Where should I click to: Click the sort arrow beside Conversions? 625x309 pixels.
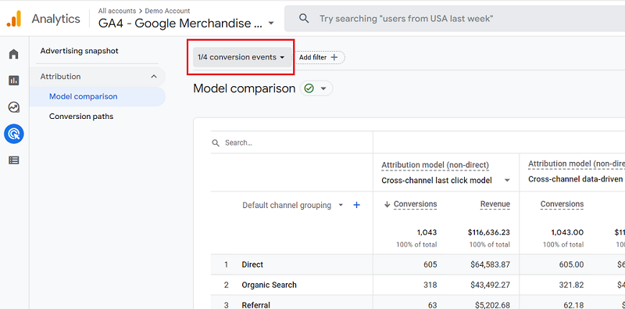click(387, 204)
